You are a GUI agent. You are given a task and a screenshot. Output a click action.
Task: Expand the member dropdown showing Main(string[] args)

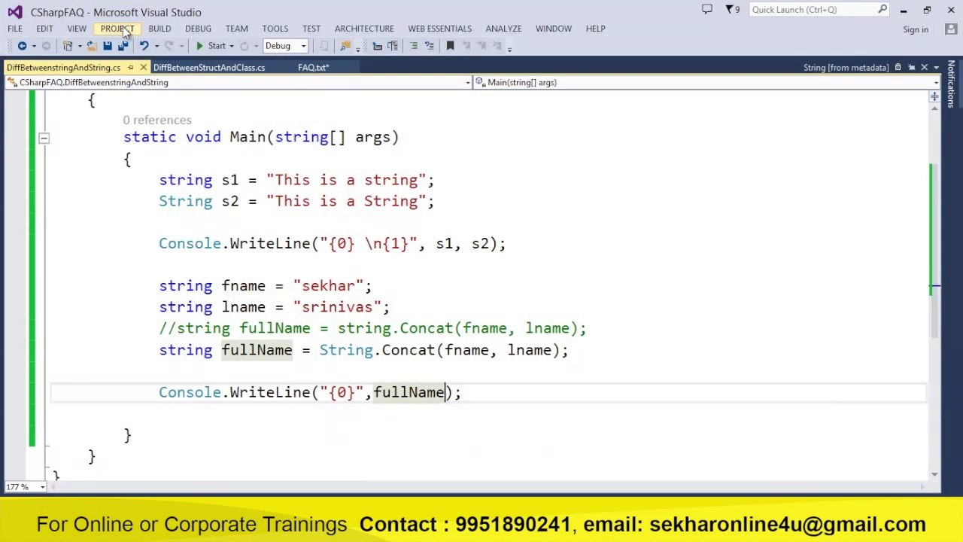tap(935, 83)
